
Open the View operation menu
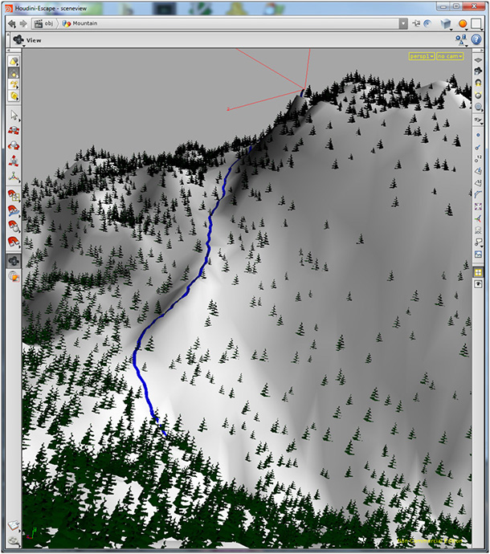point(27,40)
